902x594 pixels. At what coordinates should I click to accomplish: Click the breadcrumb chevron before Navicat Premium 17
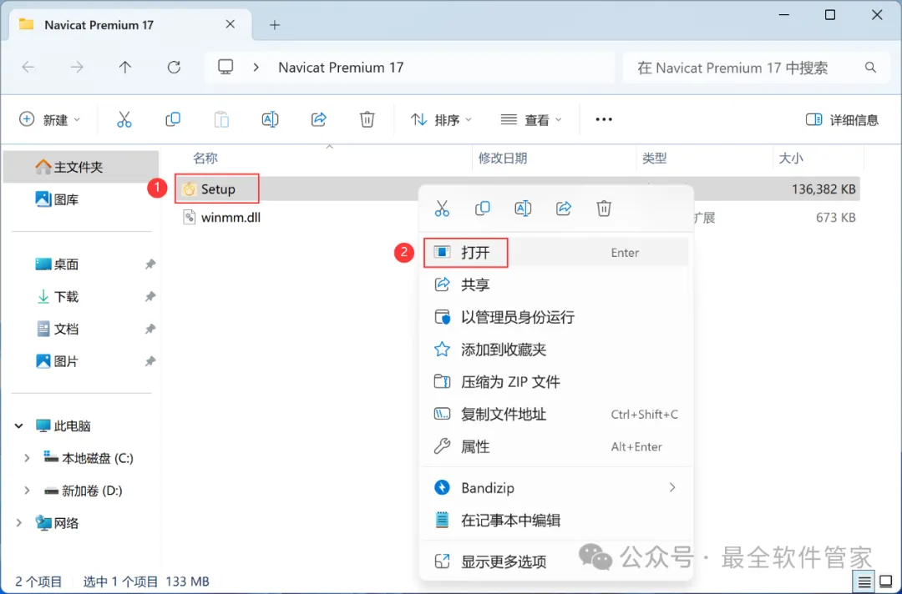(x=256, y=68)
